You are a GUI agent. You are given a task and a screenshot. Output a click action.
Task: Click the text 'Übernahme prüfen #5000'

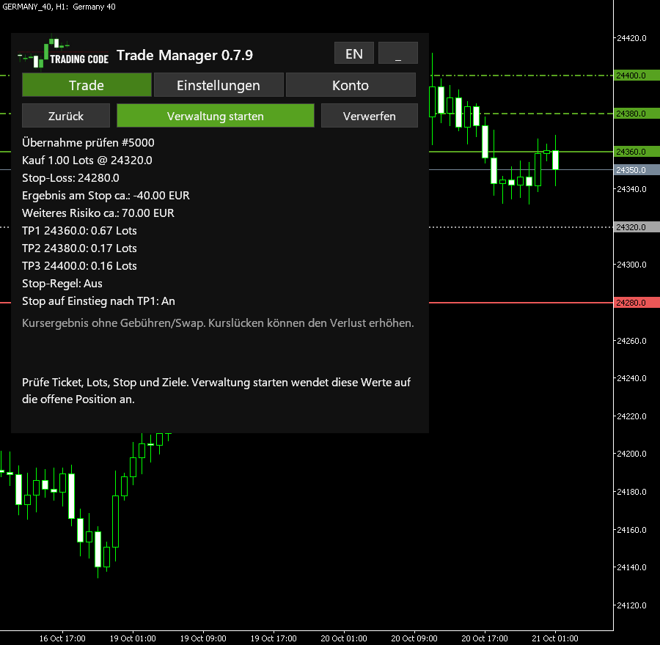pos(88,143)
